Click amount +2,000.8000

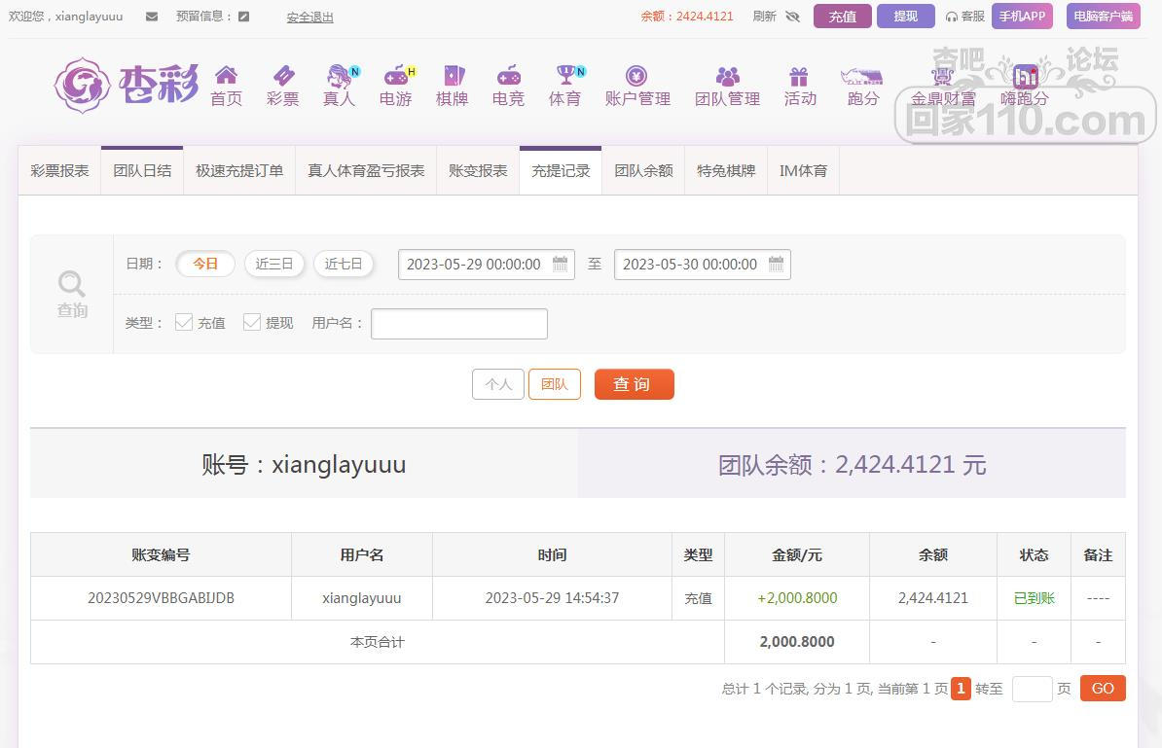[x=797, y=598]
